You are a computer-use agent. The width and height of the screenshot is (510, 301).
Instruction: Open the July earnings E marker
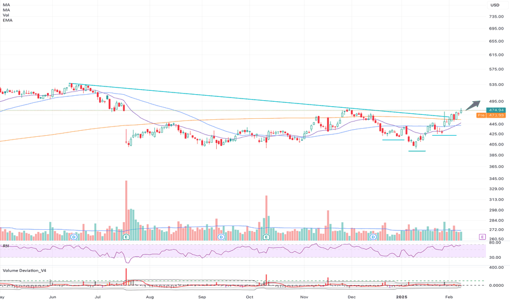(126, 237)
